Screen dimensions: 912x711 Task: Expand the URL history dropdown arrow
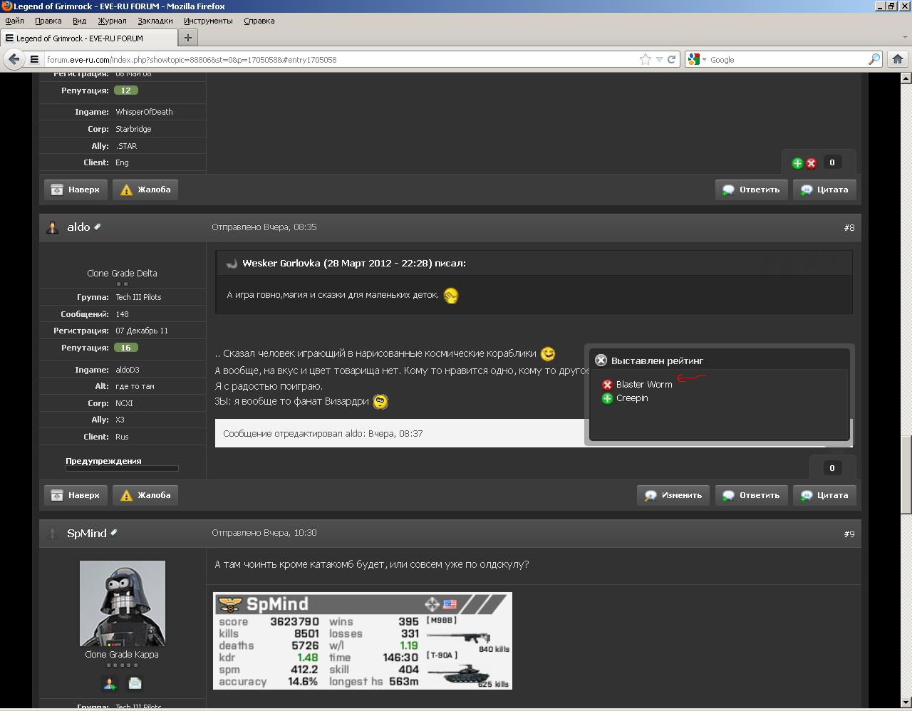[x=659, y=60]
